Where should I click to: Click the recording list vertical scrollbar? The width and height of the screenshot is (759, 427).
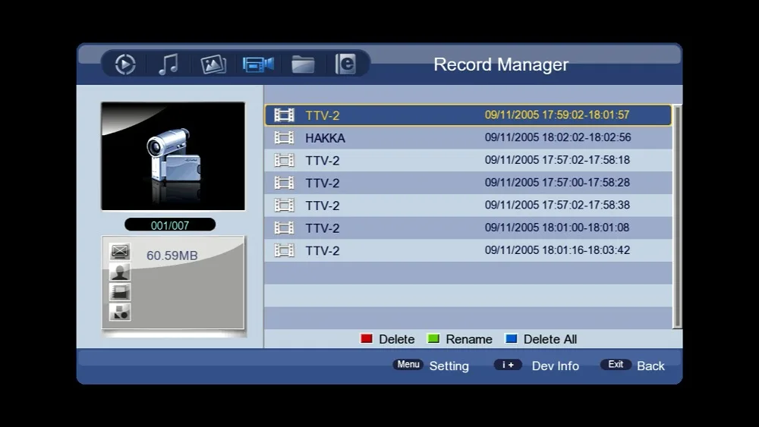click(x=677, y=217)
